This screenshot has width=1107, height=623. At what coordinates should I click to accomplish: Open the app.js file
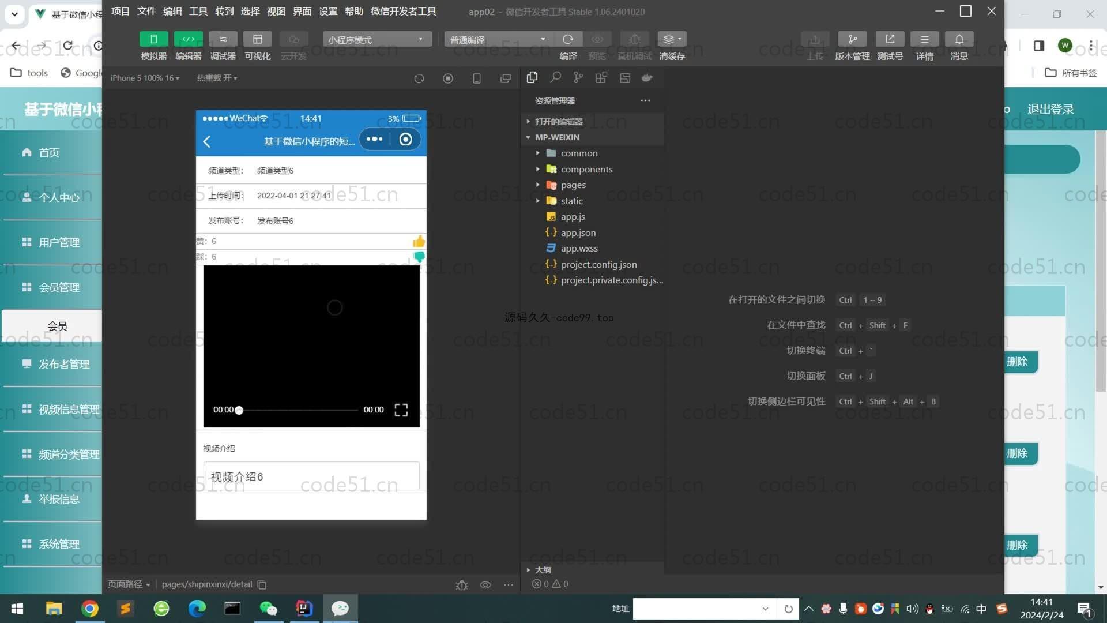594,216
